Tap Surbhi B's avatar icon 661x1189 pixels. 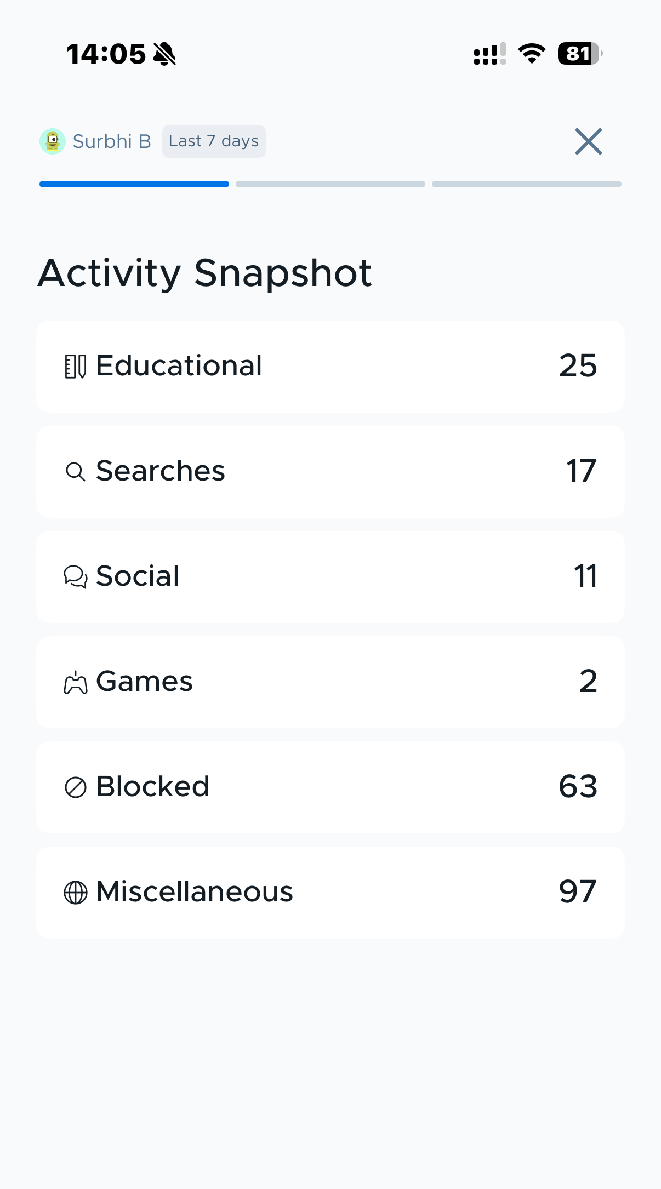coord(53,141)
